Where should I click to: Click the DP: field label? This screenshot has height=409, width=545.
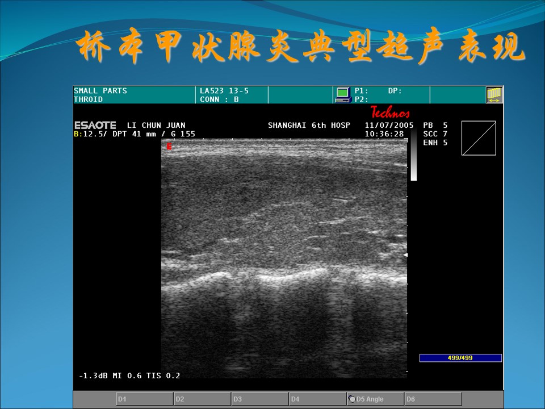395,91
